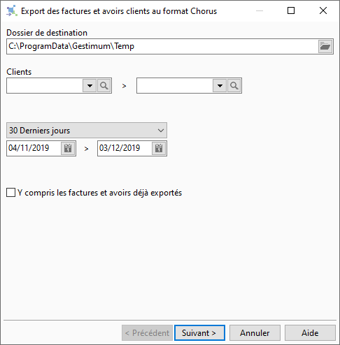Screen dimensions: 340x345
Task: Click into the start date field 04/11/2019
Action: pos(34,148)
